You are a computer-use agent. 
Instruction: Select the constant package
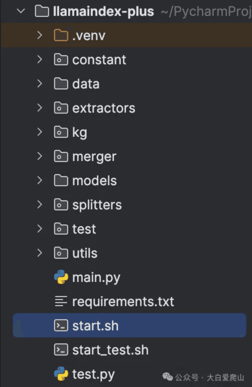pyautogui.click(x=99, y=60)
